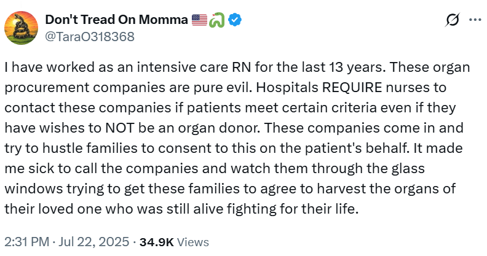
Task: Click the blue verified checkmark badge
Action: pos(235,20)
